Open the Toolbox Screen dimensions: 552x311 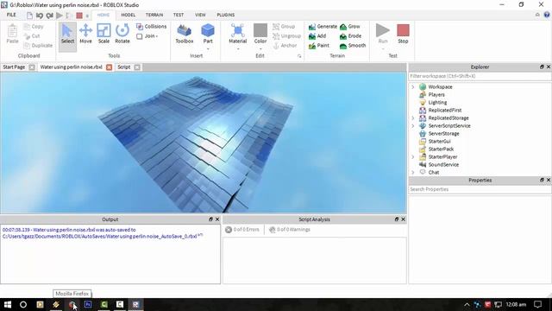pyautogui.click(x=184, y=35)
